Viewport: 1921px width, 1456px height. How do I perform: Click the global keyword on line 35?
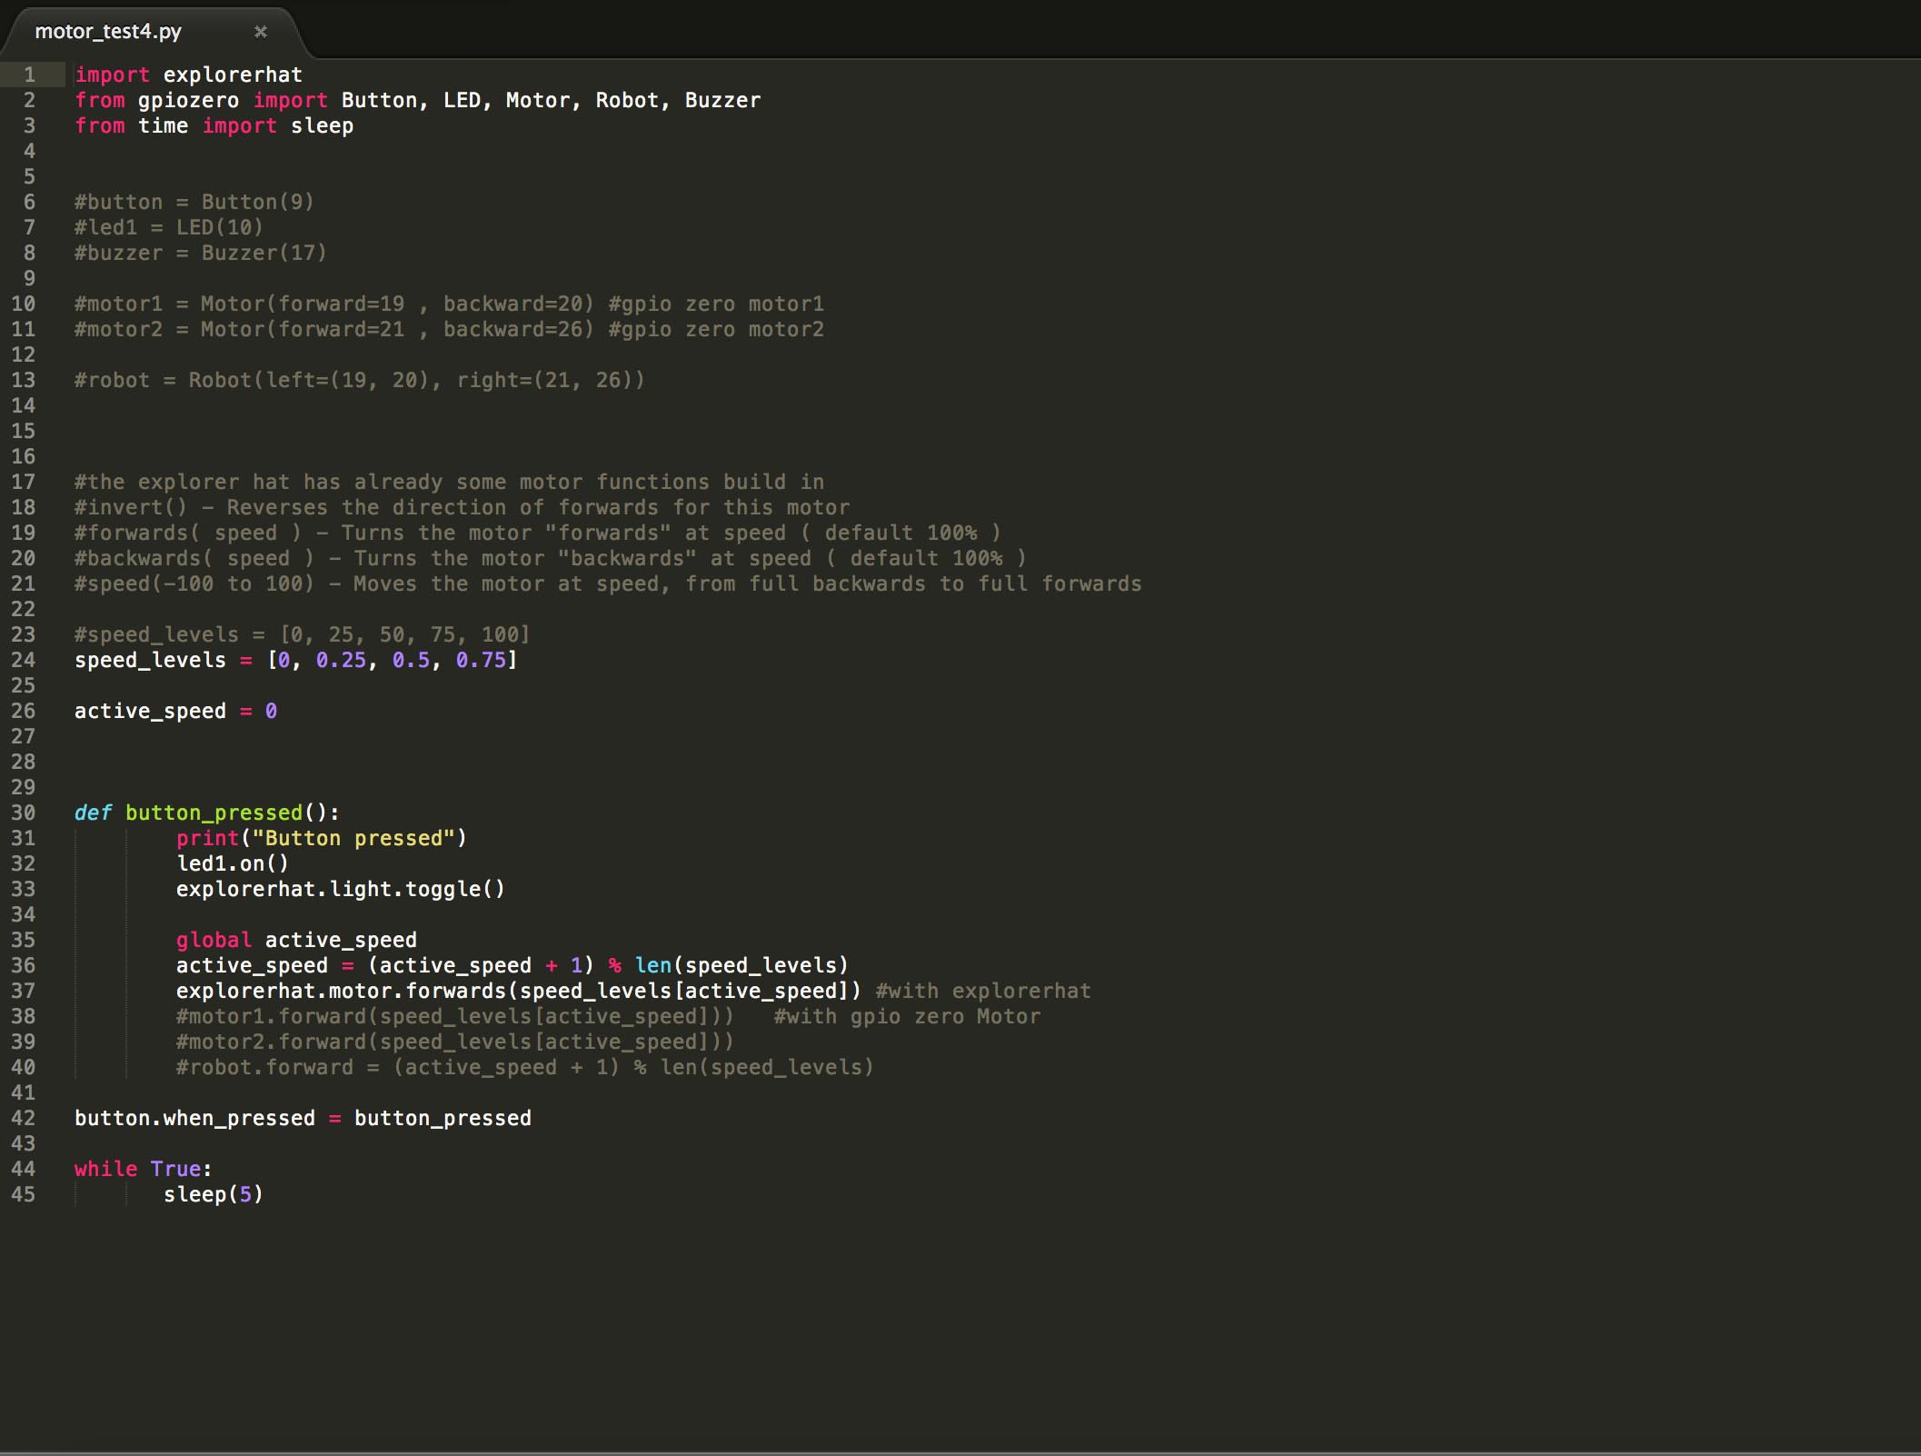pyautogui.click(x=214, y=940)
